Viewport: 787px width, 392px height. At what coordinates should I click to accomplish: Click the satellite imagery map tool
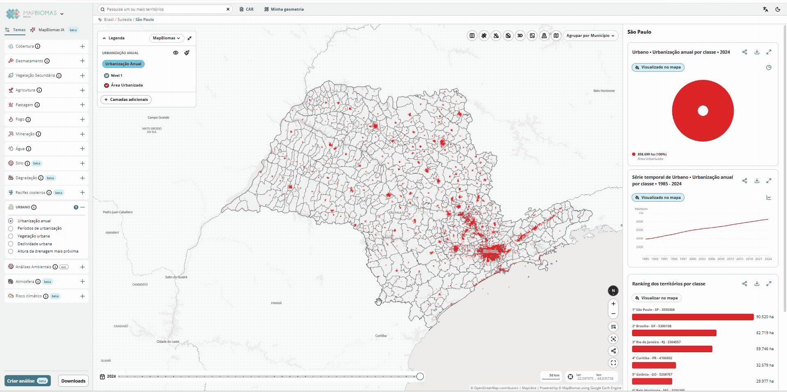pyautogui.click(x=484, y=36)
